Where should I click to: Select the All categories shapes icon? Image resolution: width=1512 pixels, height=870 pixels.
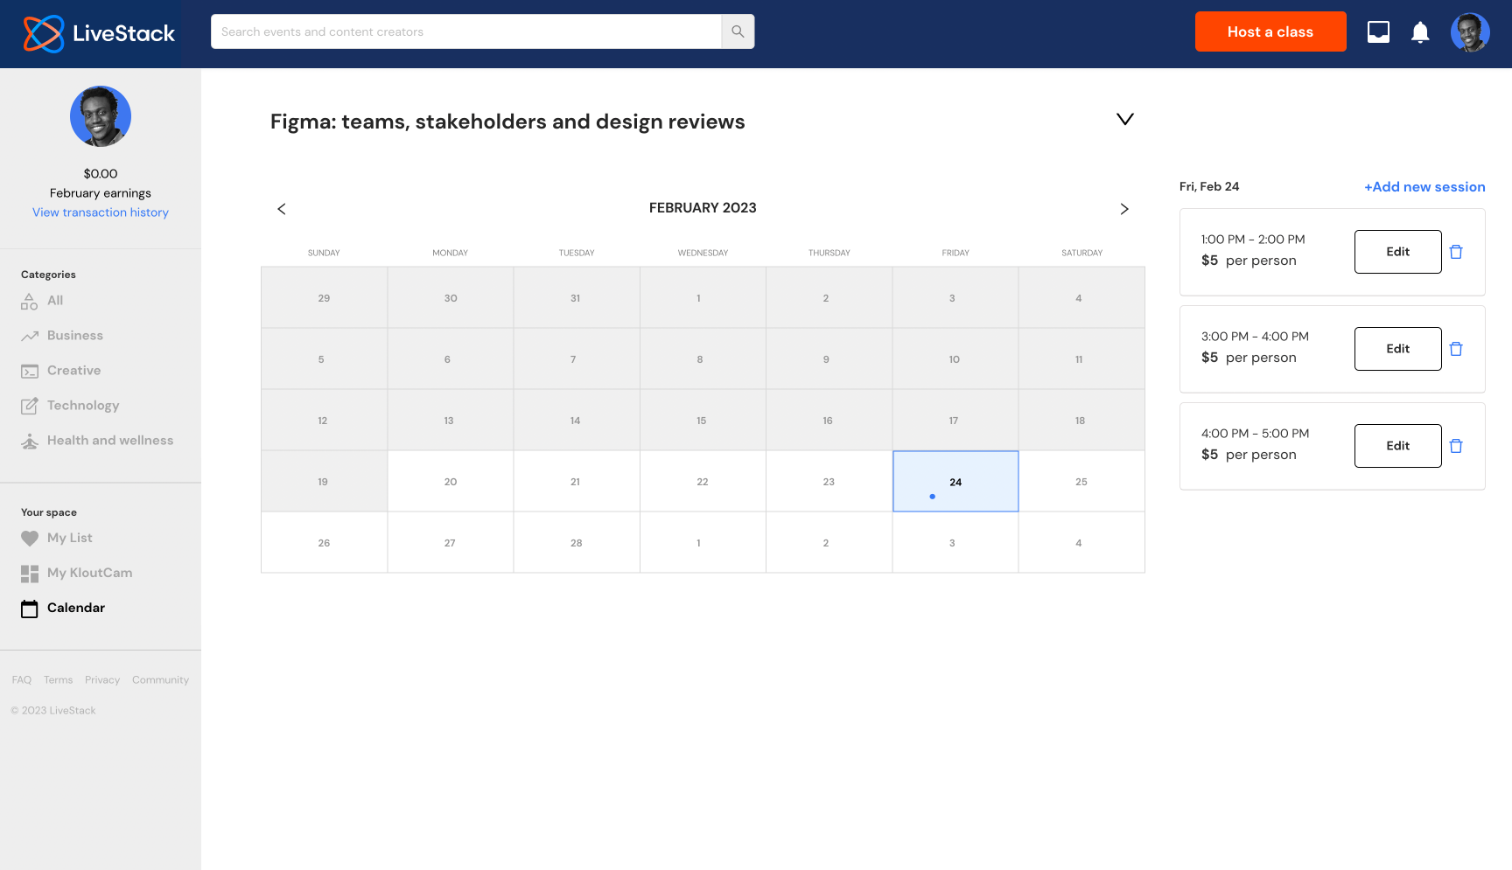[30, 301]
